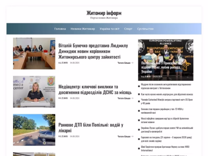Open the article about Віталій Бунечко
The height and width of the screenshot is (156, 208).
pos(93,51)
